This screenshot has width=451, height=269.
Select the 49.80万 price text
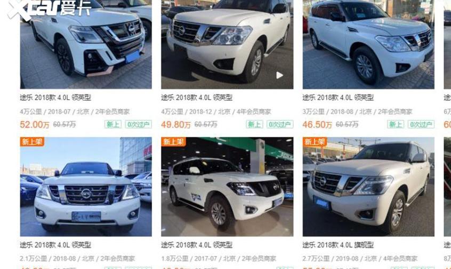coord(176,125)
